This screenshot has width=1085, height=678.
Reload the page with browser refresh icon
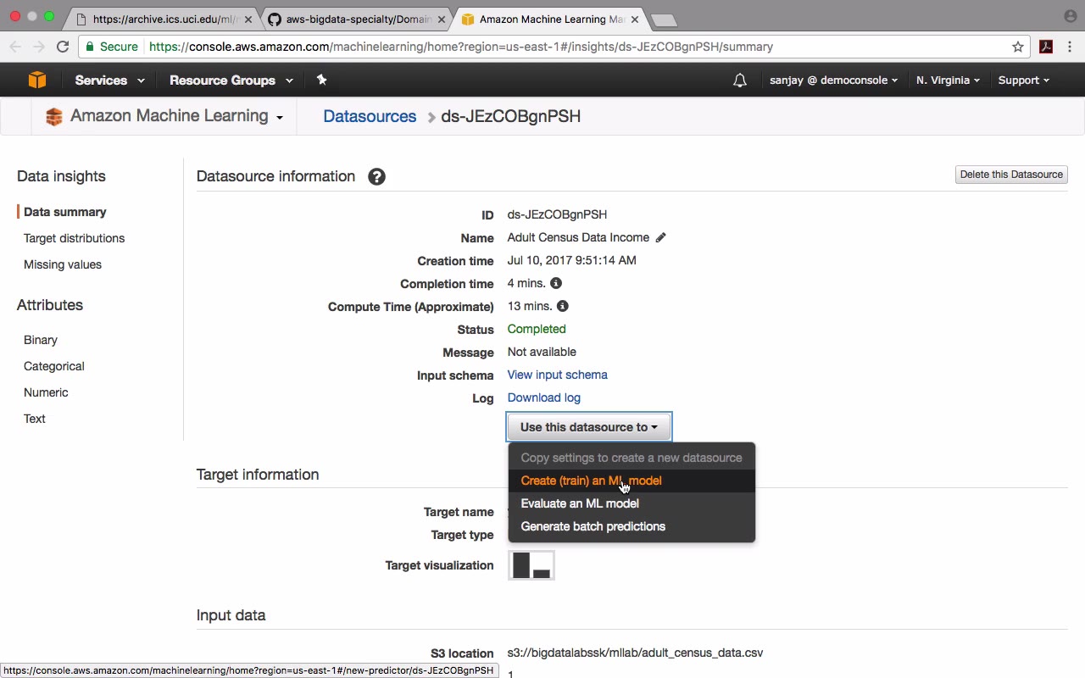pyautogui.click(x=63, y=47)
